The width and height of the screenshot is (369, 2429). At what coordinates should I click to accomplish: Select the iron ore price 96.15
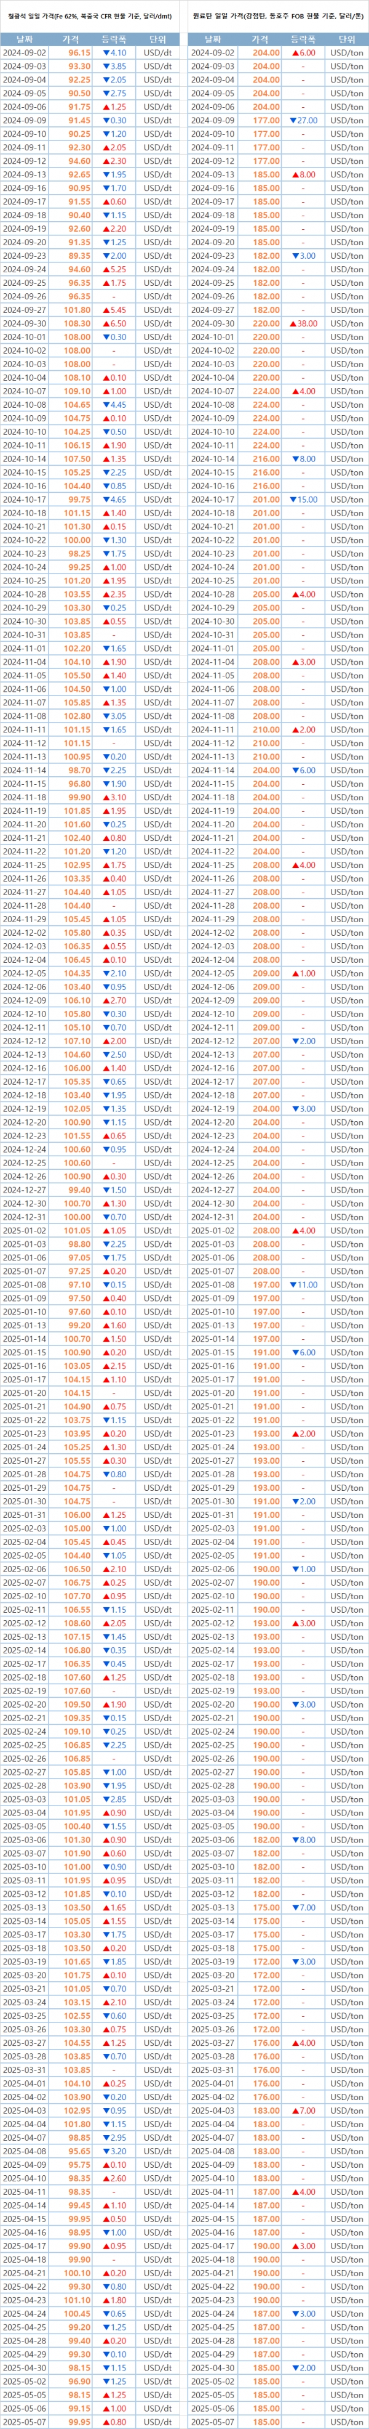[x=79, y=54]
